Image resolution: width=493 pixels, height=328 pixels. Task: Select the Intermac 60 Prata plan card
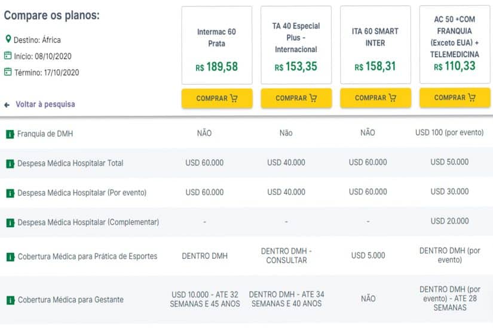tap(217, 45)
